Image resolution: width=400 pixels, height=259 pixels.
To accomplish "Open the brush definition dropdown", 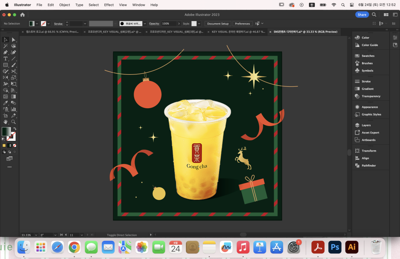I will point(145,24).
